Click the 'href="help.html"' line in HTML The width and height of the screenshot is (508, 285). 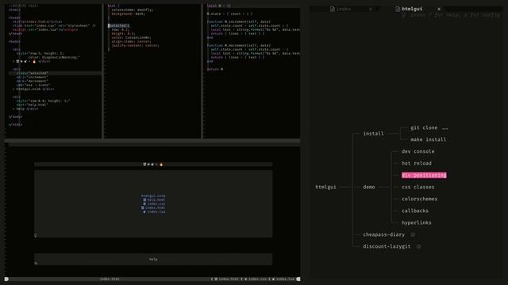(32, 104)
